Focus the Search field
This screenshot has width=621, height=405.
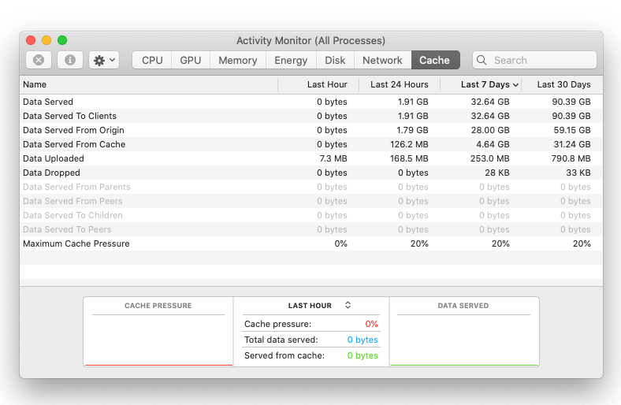(x=534, y=60)
